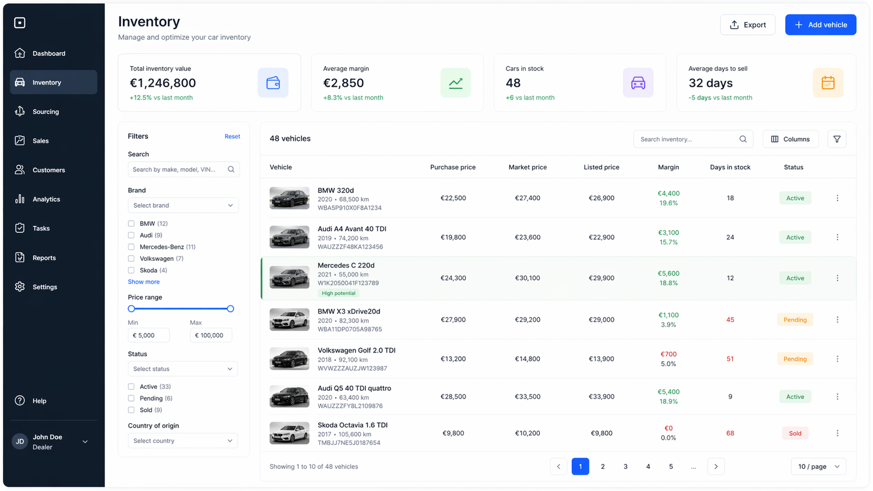Go to page 5 of vehicles

coord(670,466)
